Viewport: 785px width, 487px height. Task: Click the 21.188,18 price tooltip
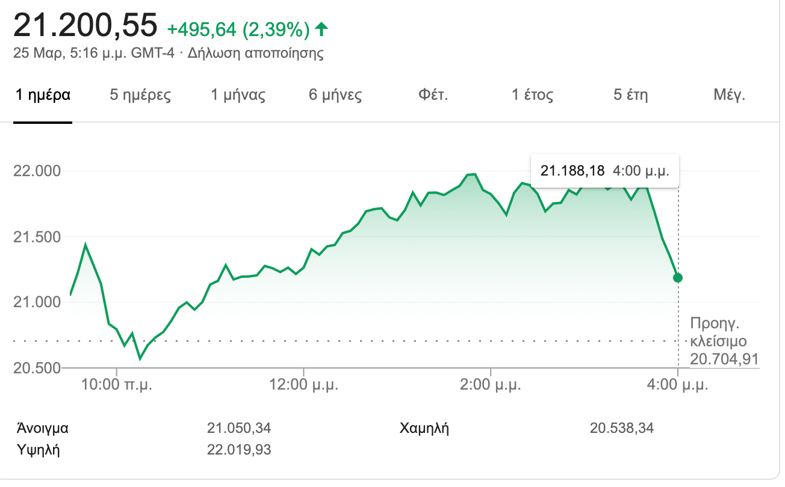(x=604, y=171)
